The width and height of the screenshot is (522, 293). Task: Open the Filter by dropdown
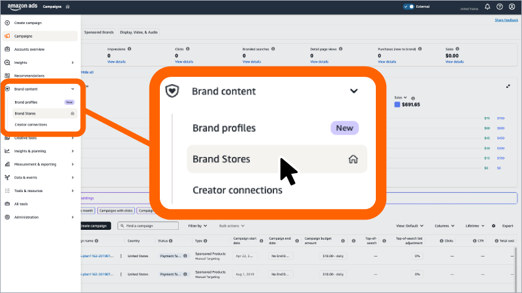(x=198, y=226)
